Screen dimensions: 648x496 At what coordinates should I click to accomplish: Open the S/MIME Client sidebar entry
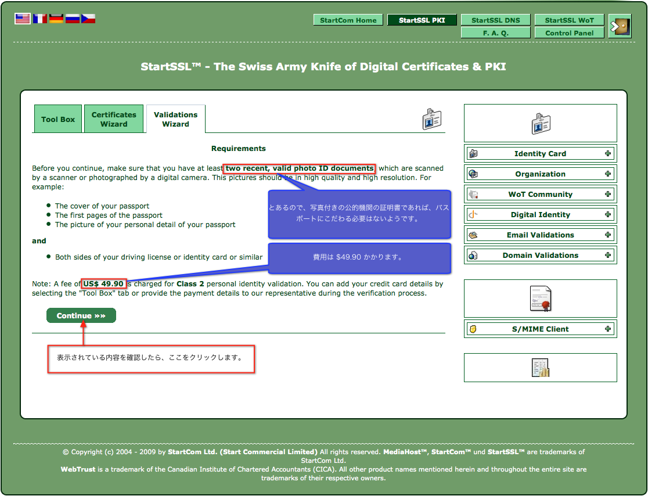541,329
